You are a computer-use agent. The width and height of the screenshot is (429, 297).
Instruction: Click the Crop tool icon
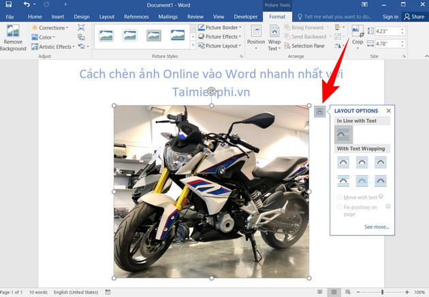coord(357,31)
